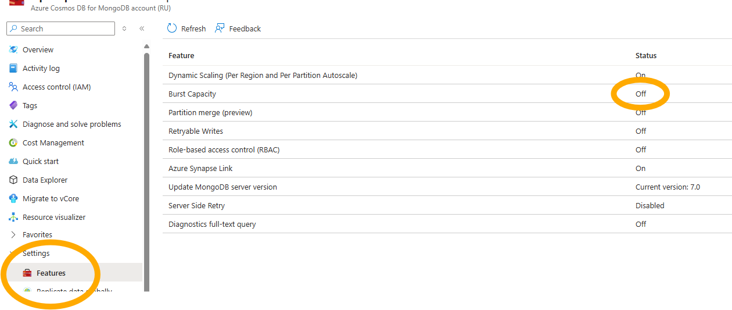
Task: Open the Burst Capacity feature row
Action: (192, 94)
